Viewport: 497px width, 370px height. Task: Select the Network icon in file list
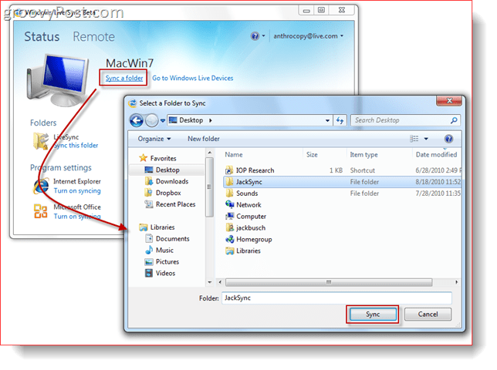(x=229, y=204)
